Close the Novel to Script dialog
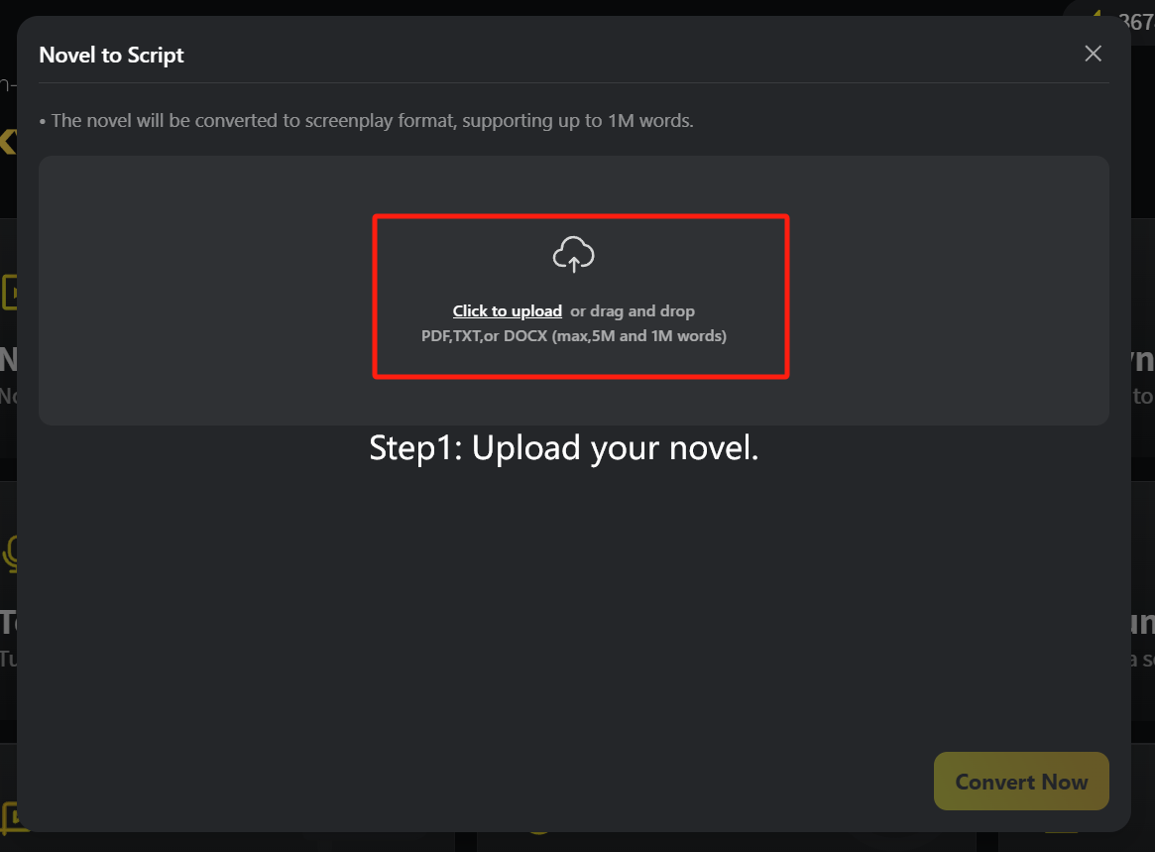1155x852 pixels. coord(1094,54)
